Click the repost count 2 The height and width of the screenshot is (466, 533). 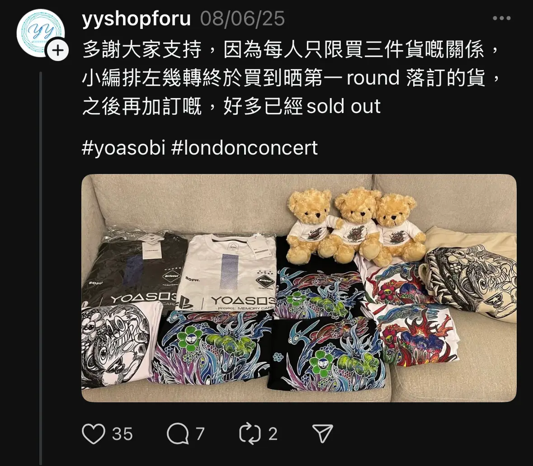point(273,434)
